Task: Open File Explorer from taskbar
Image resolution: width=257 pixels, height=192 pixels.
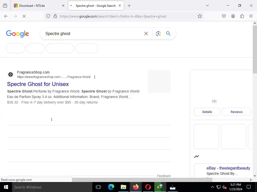Action: (123, 187)
